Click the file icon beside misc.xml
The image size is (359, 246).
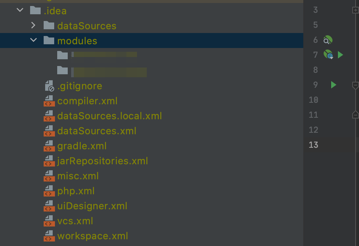coord(49,176)
